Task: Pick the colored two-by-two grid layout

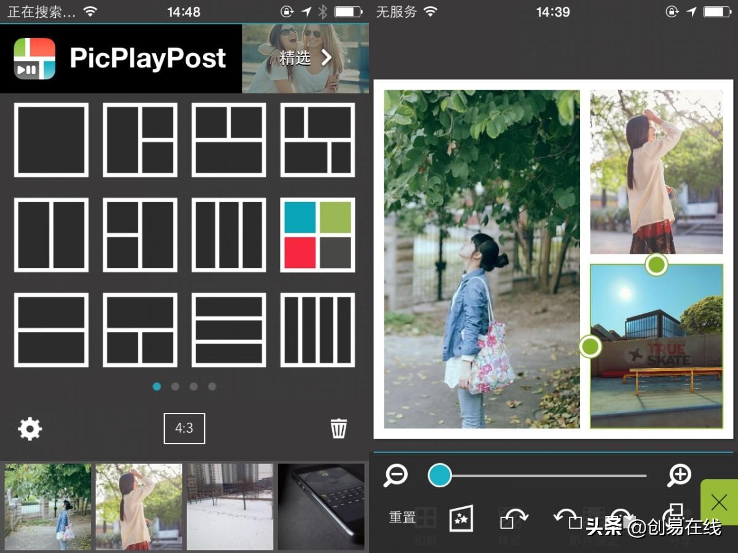Action: pos(318,235)
